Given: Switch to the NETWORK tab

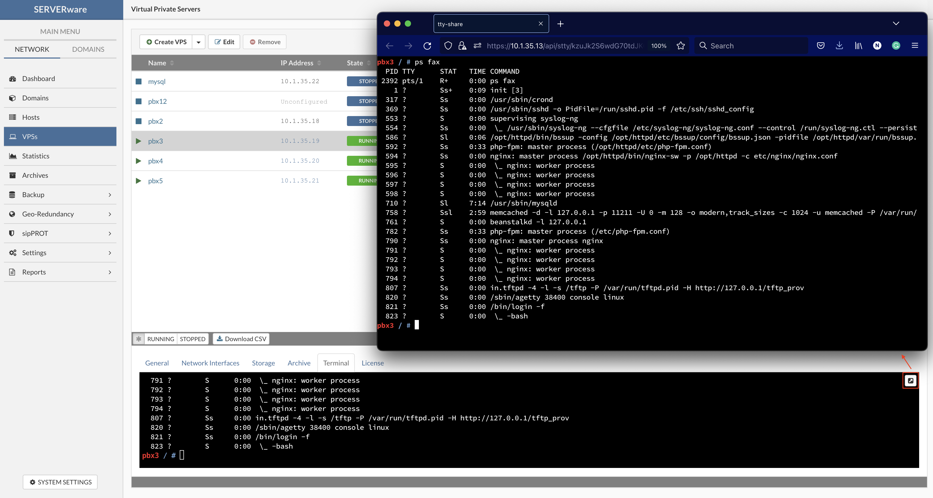Looking at the screenshot, I should (32, 49).
